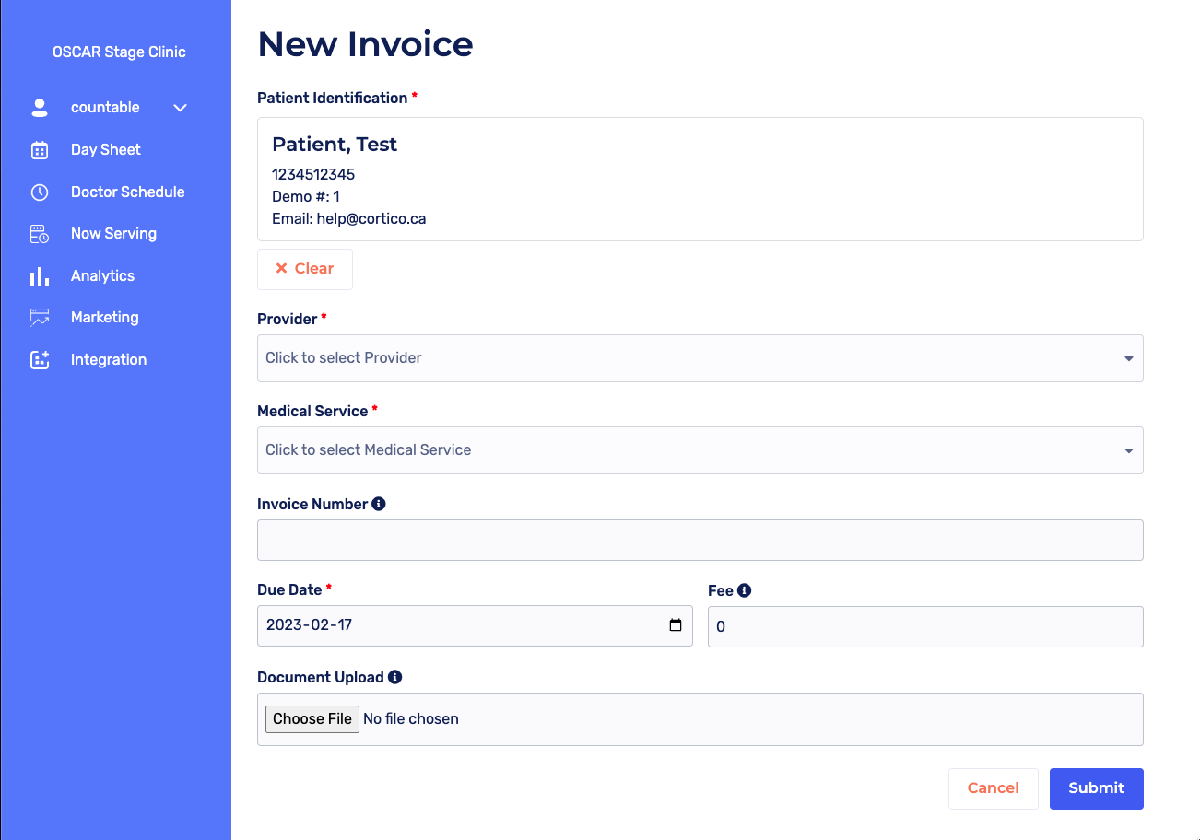The height and width of the screenshot is (840, 1200).
Task: Open Doctor Schedule via the clock icon
Action: coord(40,192)
